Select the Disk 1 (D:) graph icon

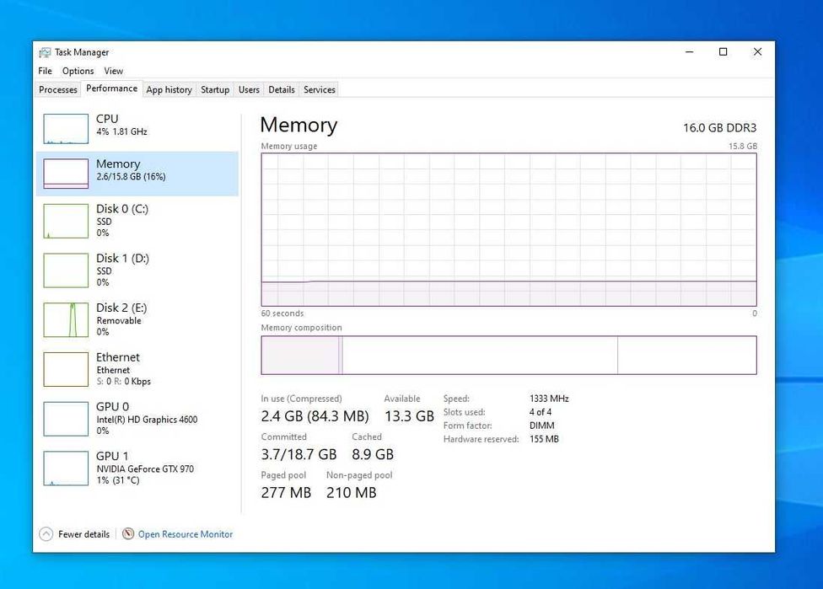tap(66, 270)
